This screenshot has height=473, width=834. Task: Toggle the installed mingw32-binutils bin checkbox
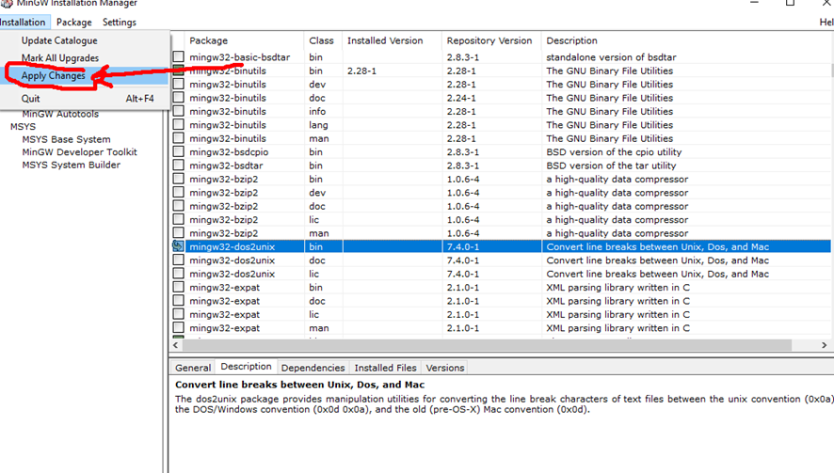178,71
